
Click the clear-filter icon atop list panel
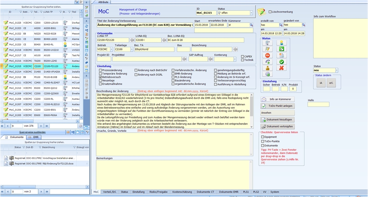(81, 2)
